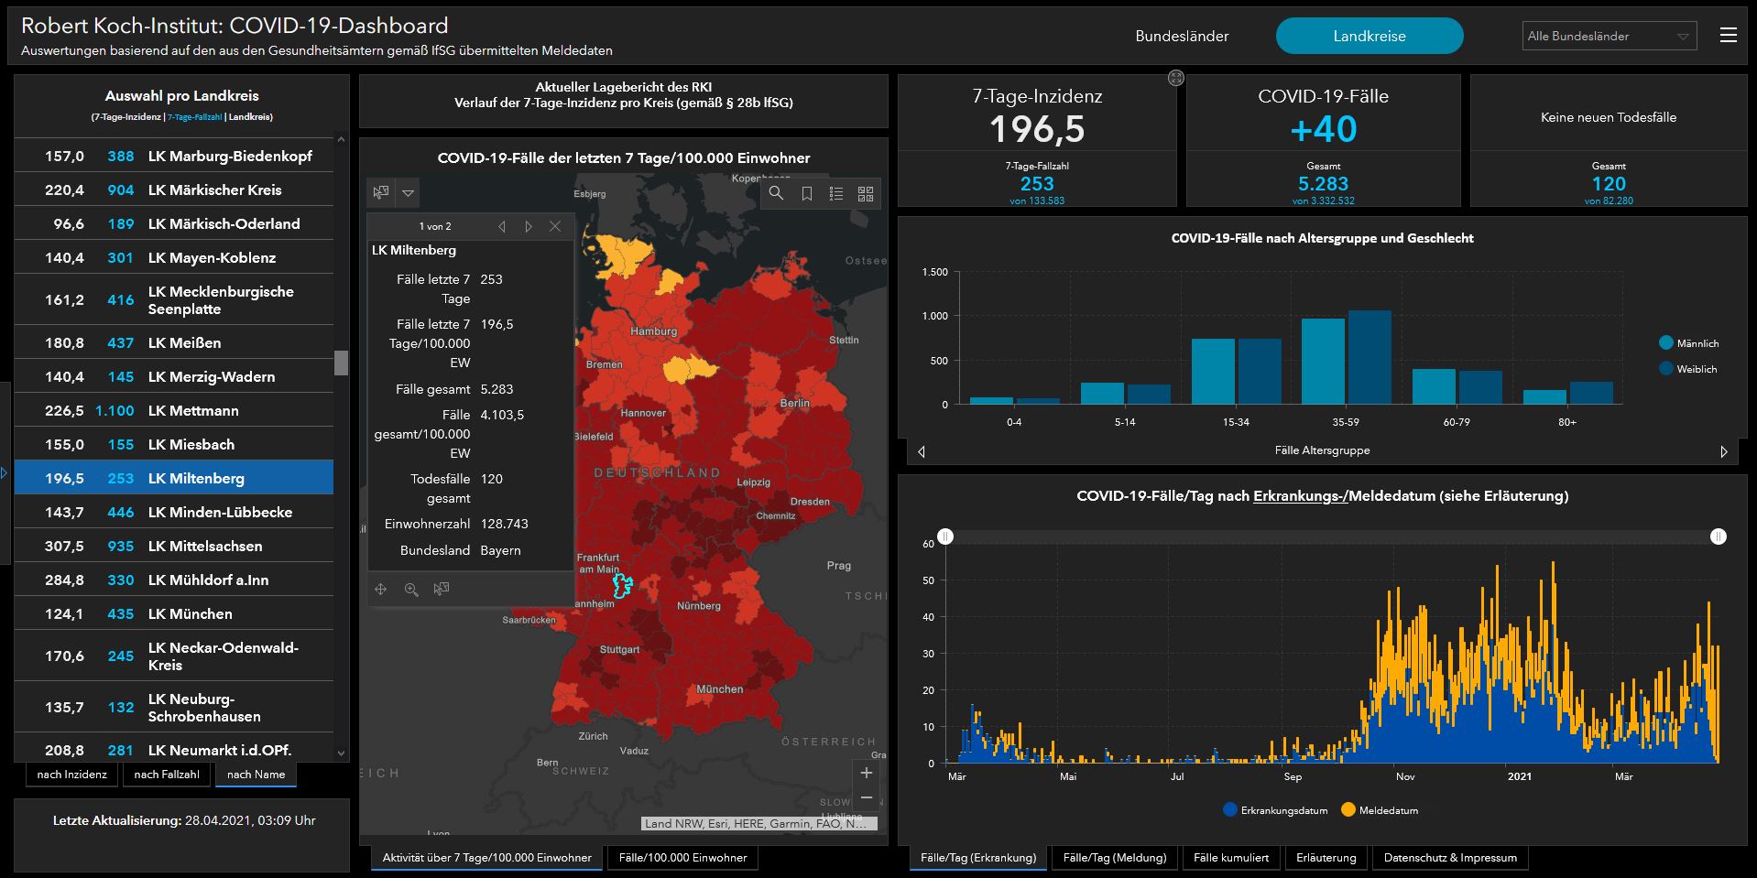The height and width of the screenshot is (878, 1757).
Task: Click the left handle of the date range slider
Action: pyautogui.click(x=945, y=537)
